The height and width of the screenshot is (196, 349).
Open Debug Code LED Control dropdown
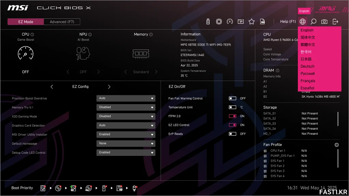tap(126, 152)
